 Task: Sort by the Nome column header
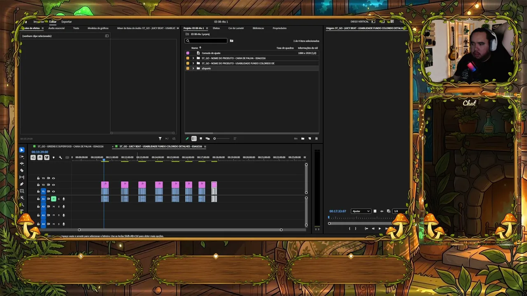coord(195,48)
